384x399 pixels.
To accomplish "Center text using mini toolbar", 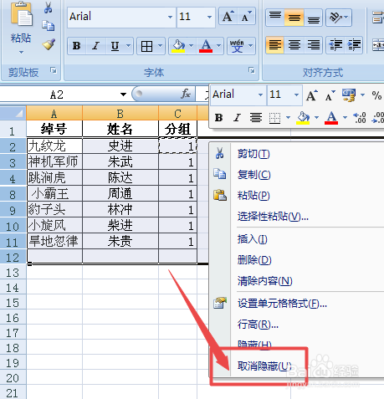I will tap(255, 118).
